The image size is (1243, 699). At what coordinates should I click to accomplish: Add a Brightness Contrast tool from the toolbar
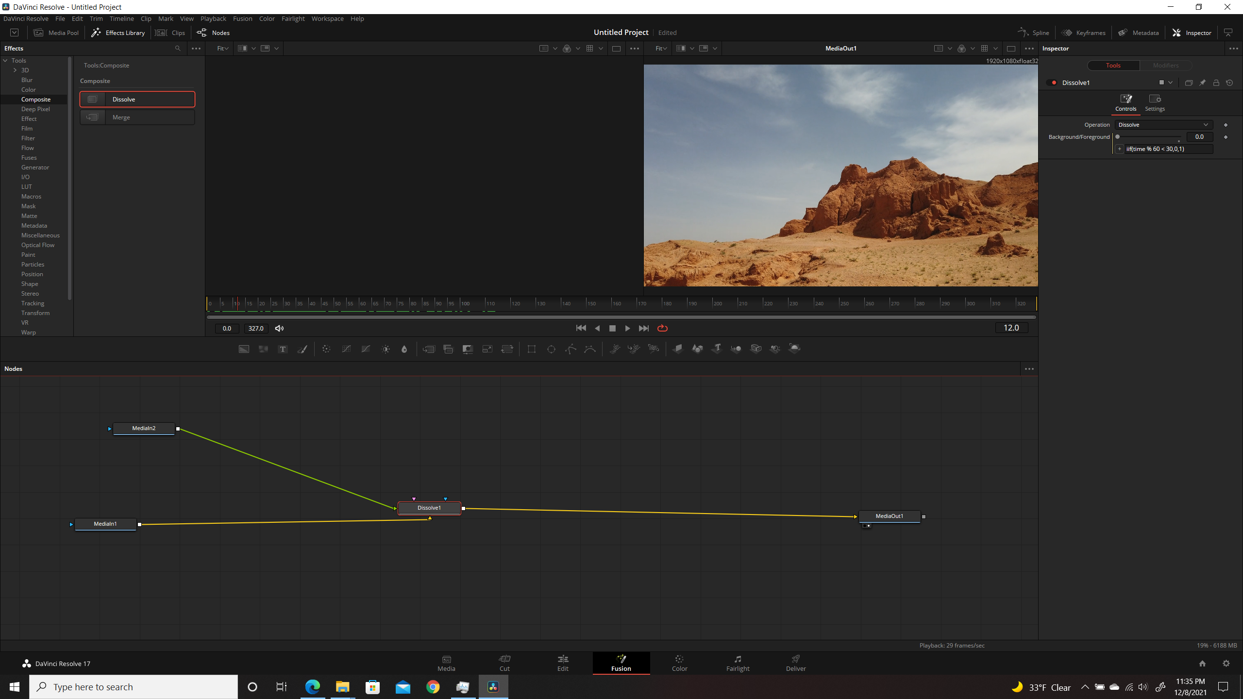click(x=386, y=349)
